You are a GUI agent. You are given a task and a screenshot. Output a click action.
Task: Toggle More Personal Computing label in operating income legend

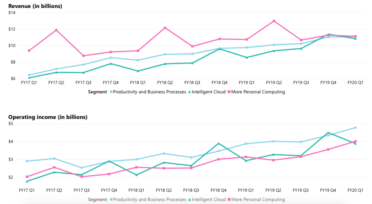[x=258, y=200]
